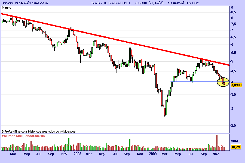The image size is (245, 163).
Task: Click the 2,5 price axis label
Action: 234,126
